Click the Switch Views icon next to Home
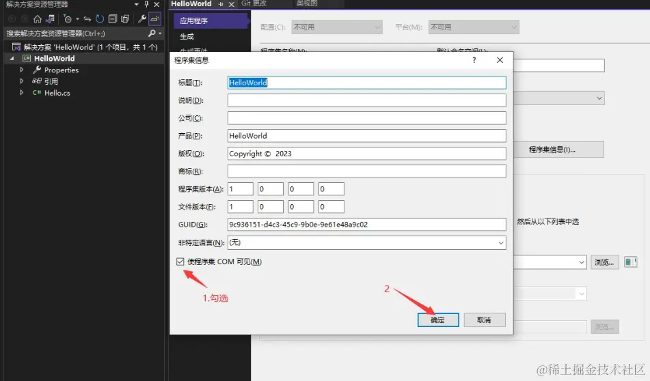Screen dimensions: 650x381 click(50, 18)
